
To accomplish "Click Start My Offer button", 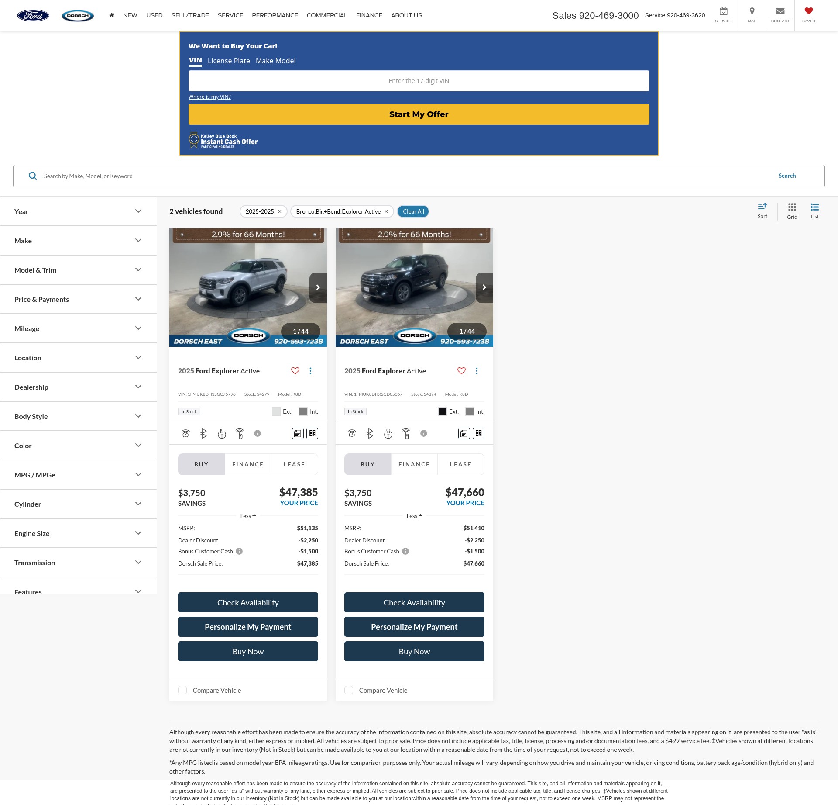I will point(419,114).
